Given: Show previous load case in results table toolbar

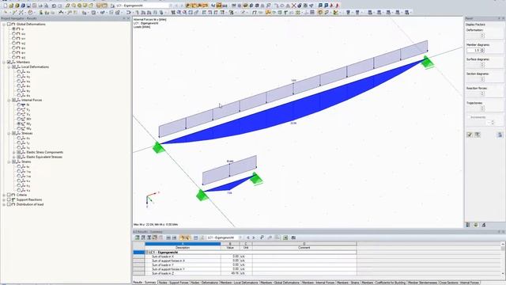Looking at the screenshot, I should (247, 237).
